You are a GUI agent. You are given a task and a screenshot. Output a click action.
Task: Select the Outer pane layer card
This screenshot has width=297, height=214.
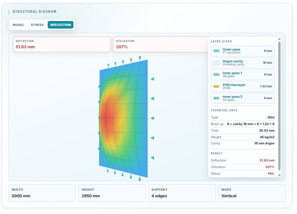(x=242, y=51)
